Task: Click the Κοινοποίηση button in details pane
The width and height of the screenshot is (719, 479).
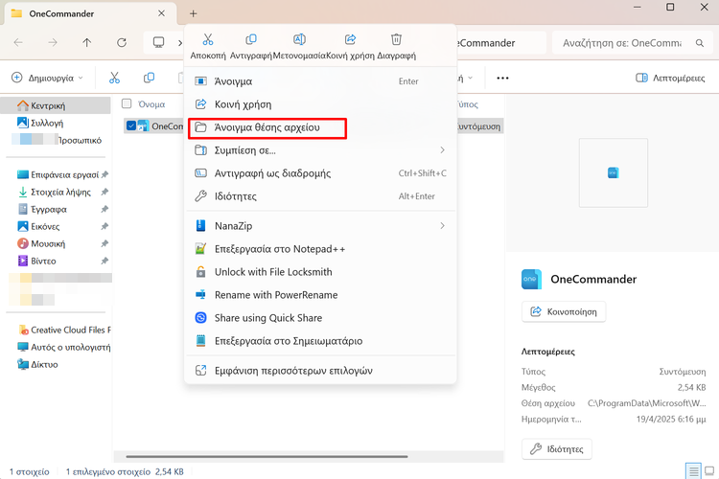Action: (564, 311)
